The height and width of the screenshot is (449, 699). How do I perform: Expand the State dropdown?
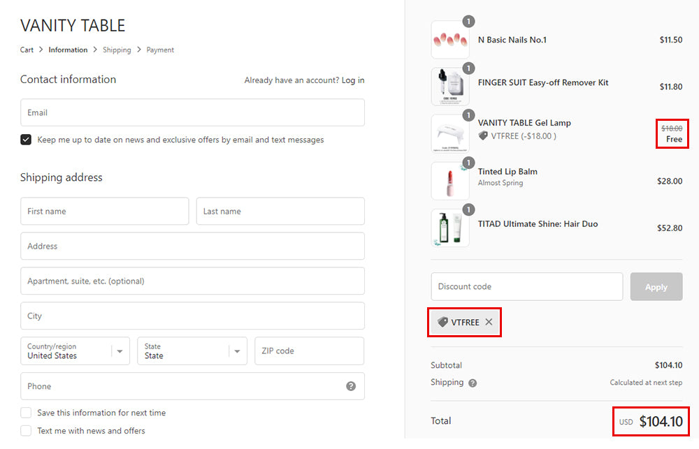192,351
